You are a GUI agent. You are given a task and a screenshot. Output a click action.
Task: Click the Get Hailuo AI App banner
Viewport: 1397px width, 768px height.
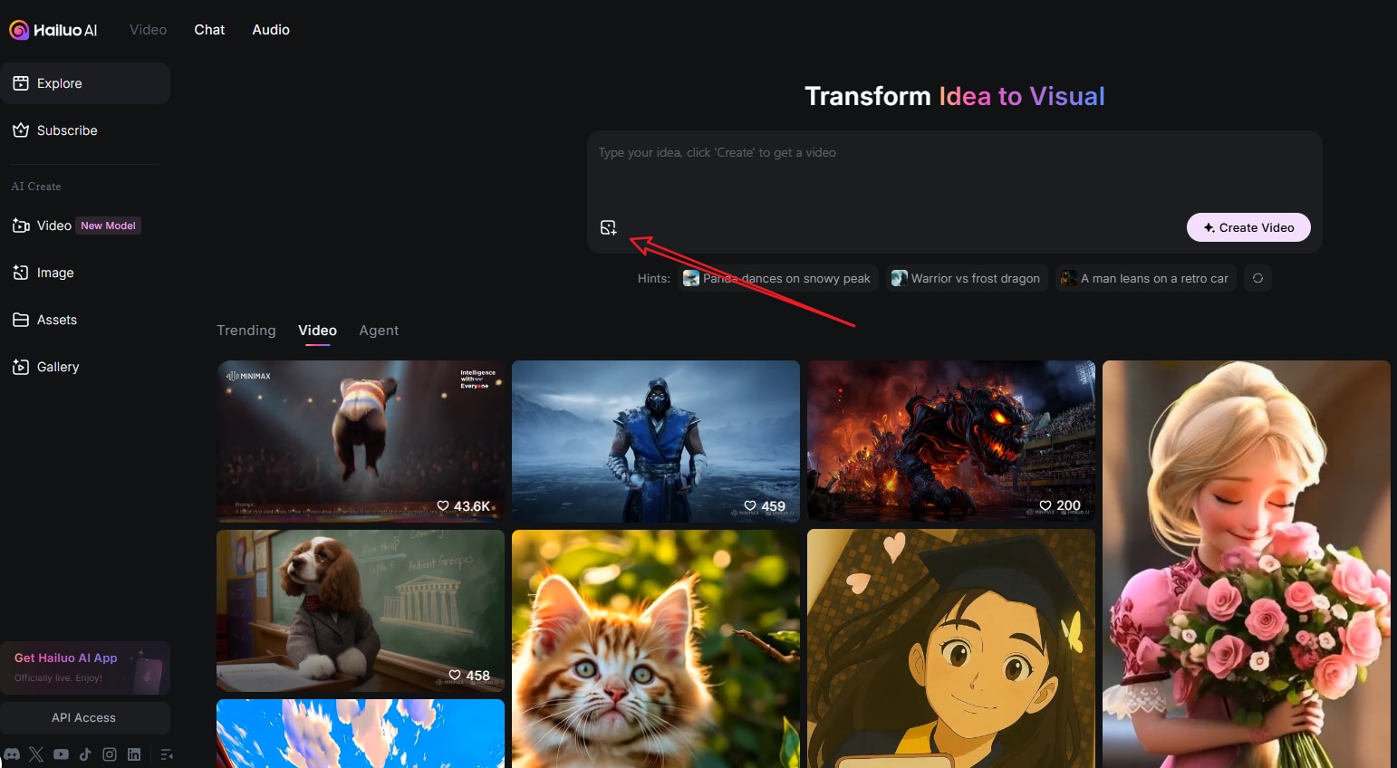coord(85,667)
